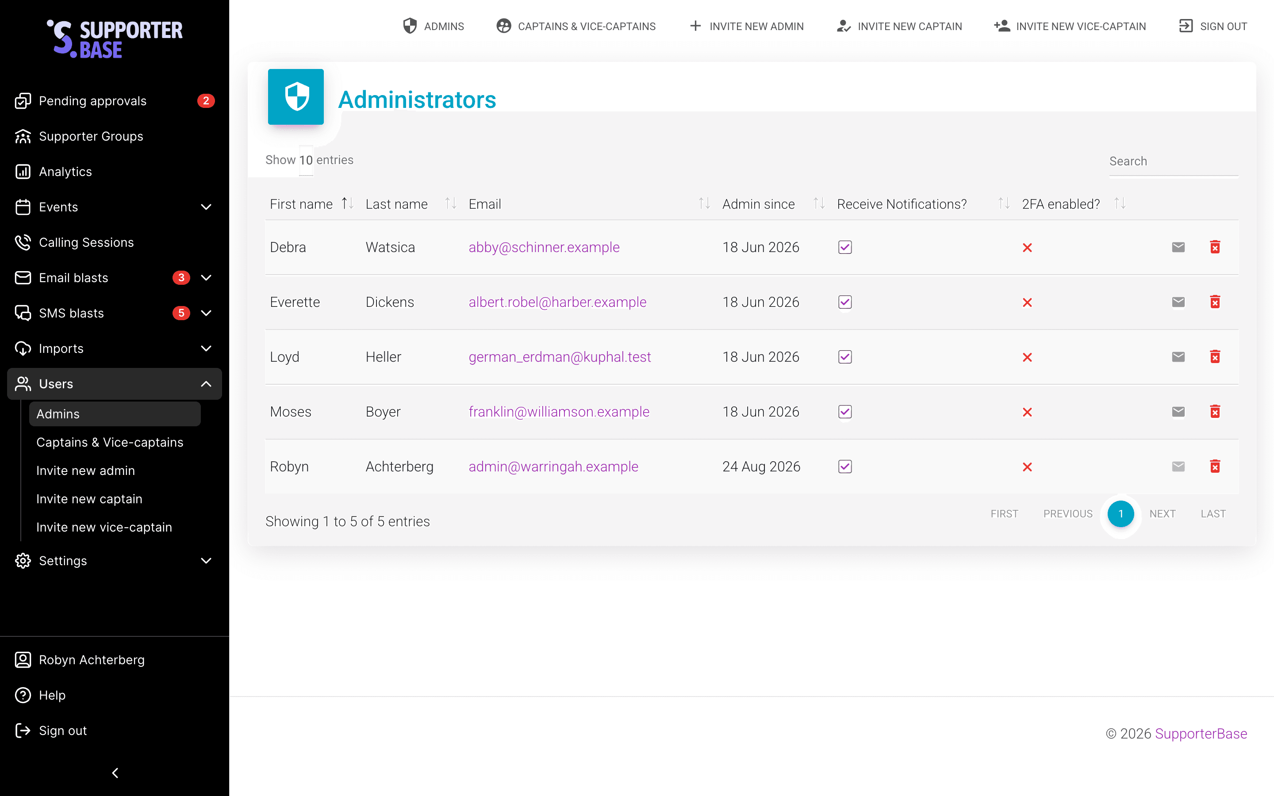Open franklin@williamson.example email link
This screenshot has height=796, width=1274.
[x=559, y=411]
